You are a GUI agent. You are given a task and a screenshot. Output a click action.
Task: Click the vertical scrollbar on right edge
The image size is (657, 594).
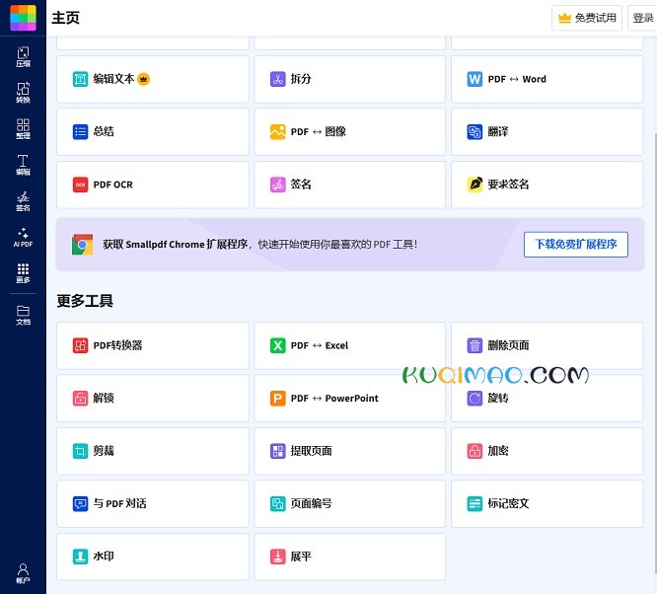655,352
